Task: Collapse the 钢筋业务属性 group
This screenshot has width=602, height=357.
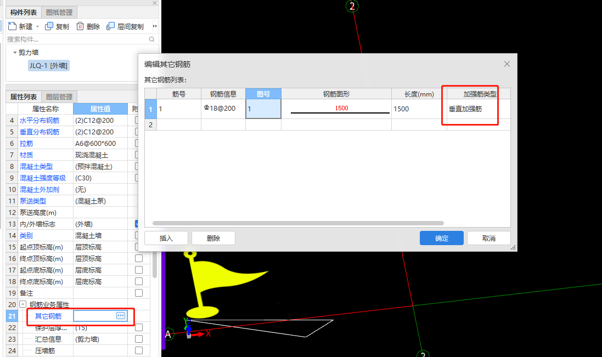Action: (22, 304)
